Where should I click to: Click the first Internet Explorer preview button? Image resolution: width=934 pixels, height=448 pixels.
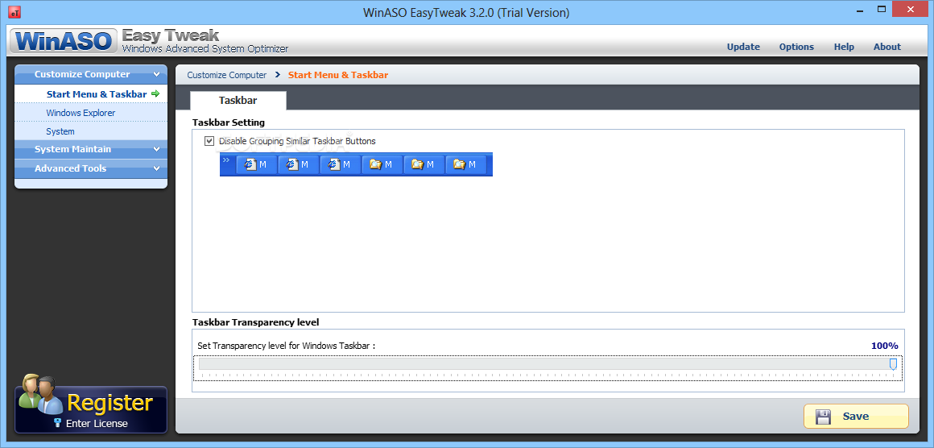click(257, 164)
